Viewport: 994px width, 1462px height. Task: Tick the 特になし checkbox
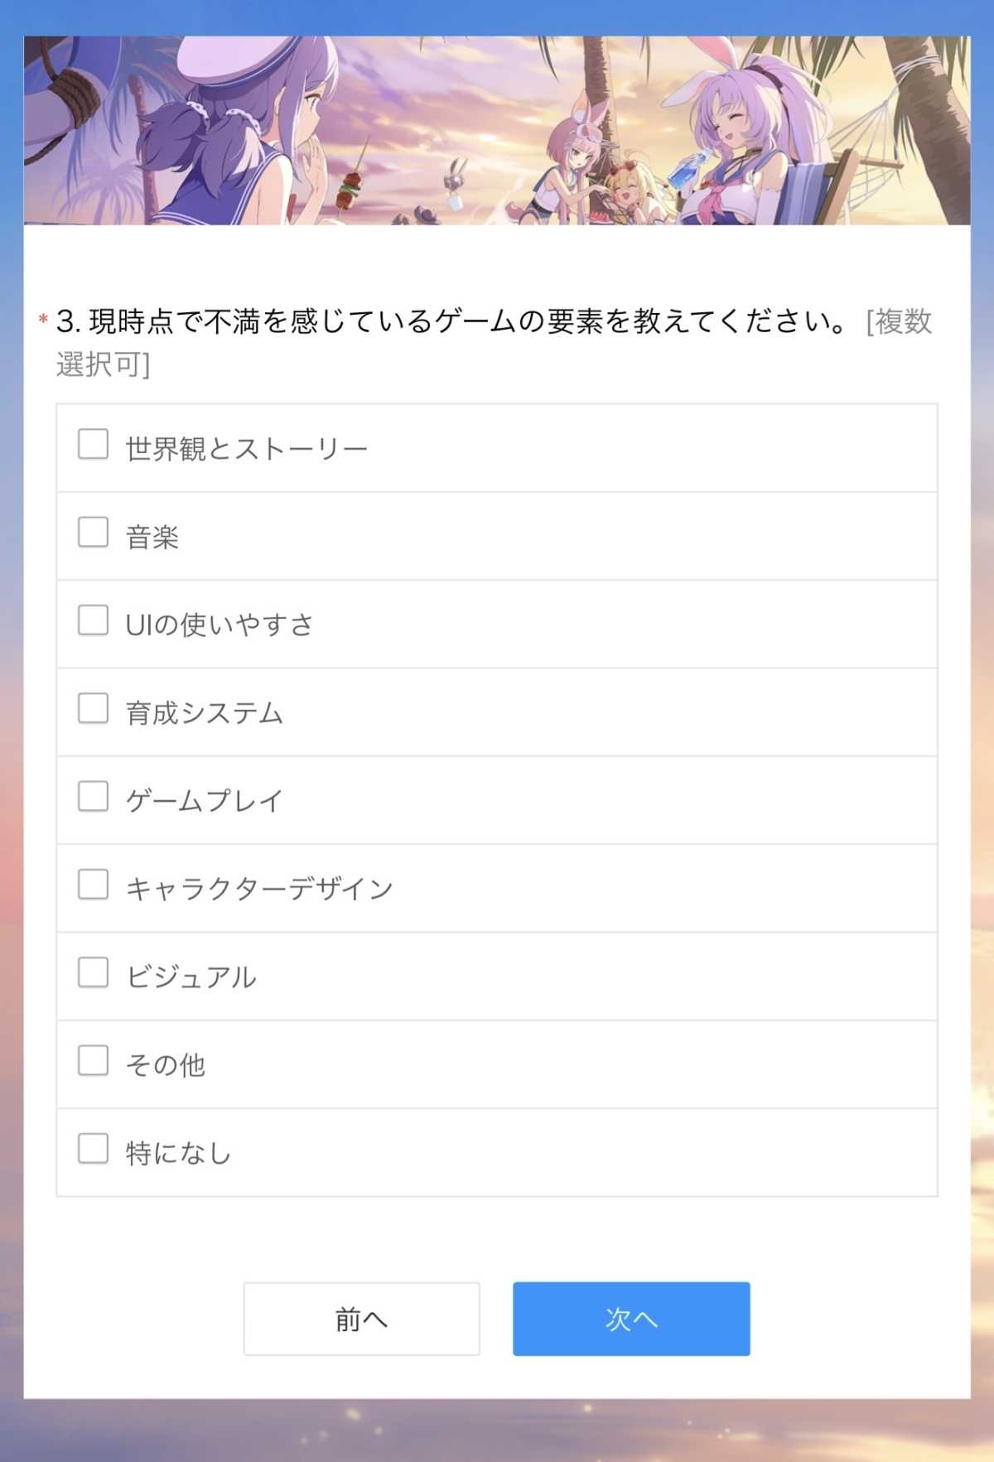[93, 1149]
